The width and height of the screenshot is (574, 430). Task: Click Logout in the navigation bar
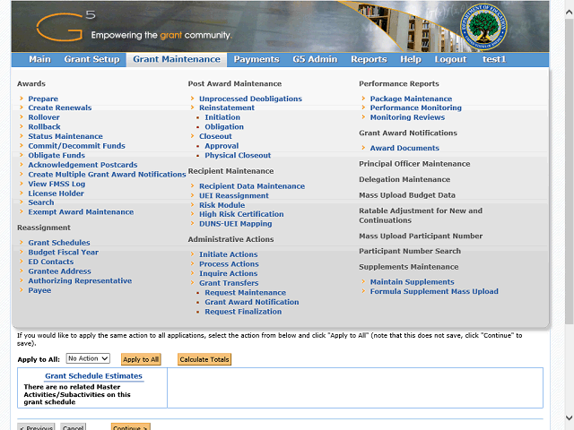click(450, 59)
